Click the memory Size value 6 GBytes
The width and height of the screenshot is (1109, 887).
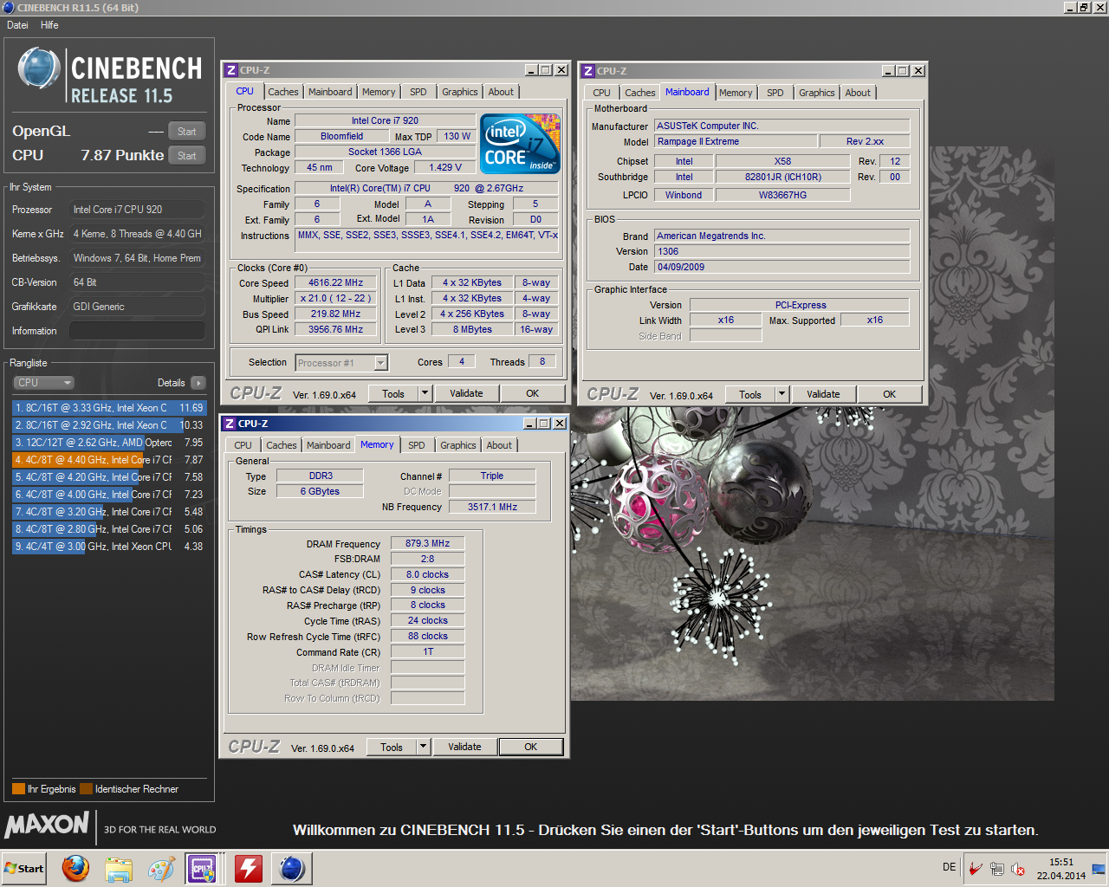pyautogui.click(x=320, y=491)
